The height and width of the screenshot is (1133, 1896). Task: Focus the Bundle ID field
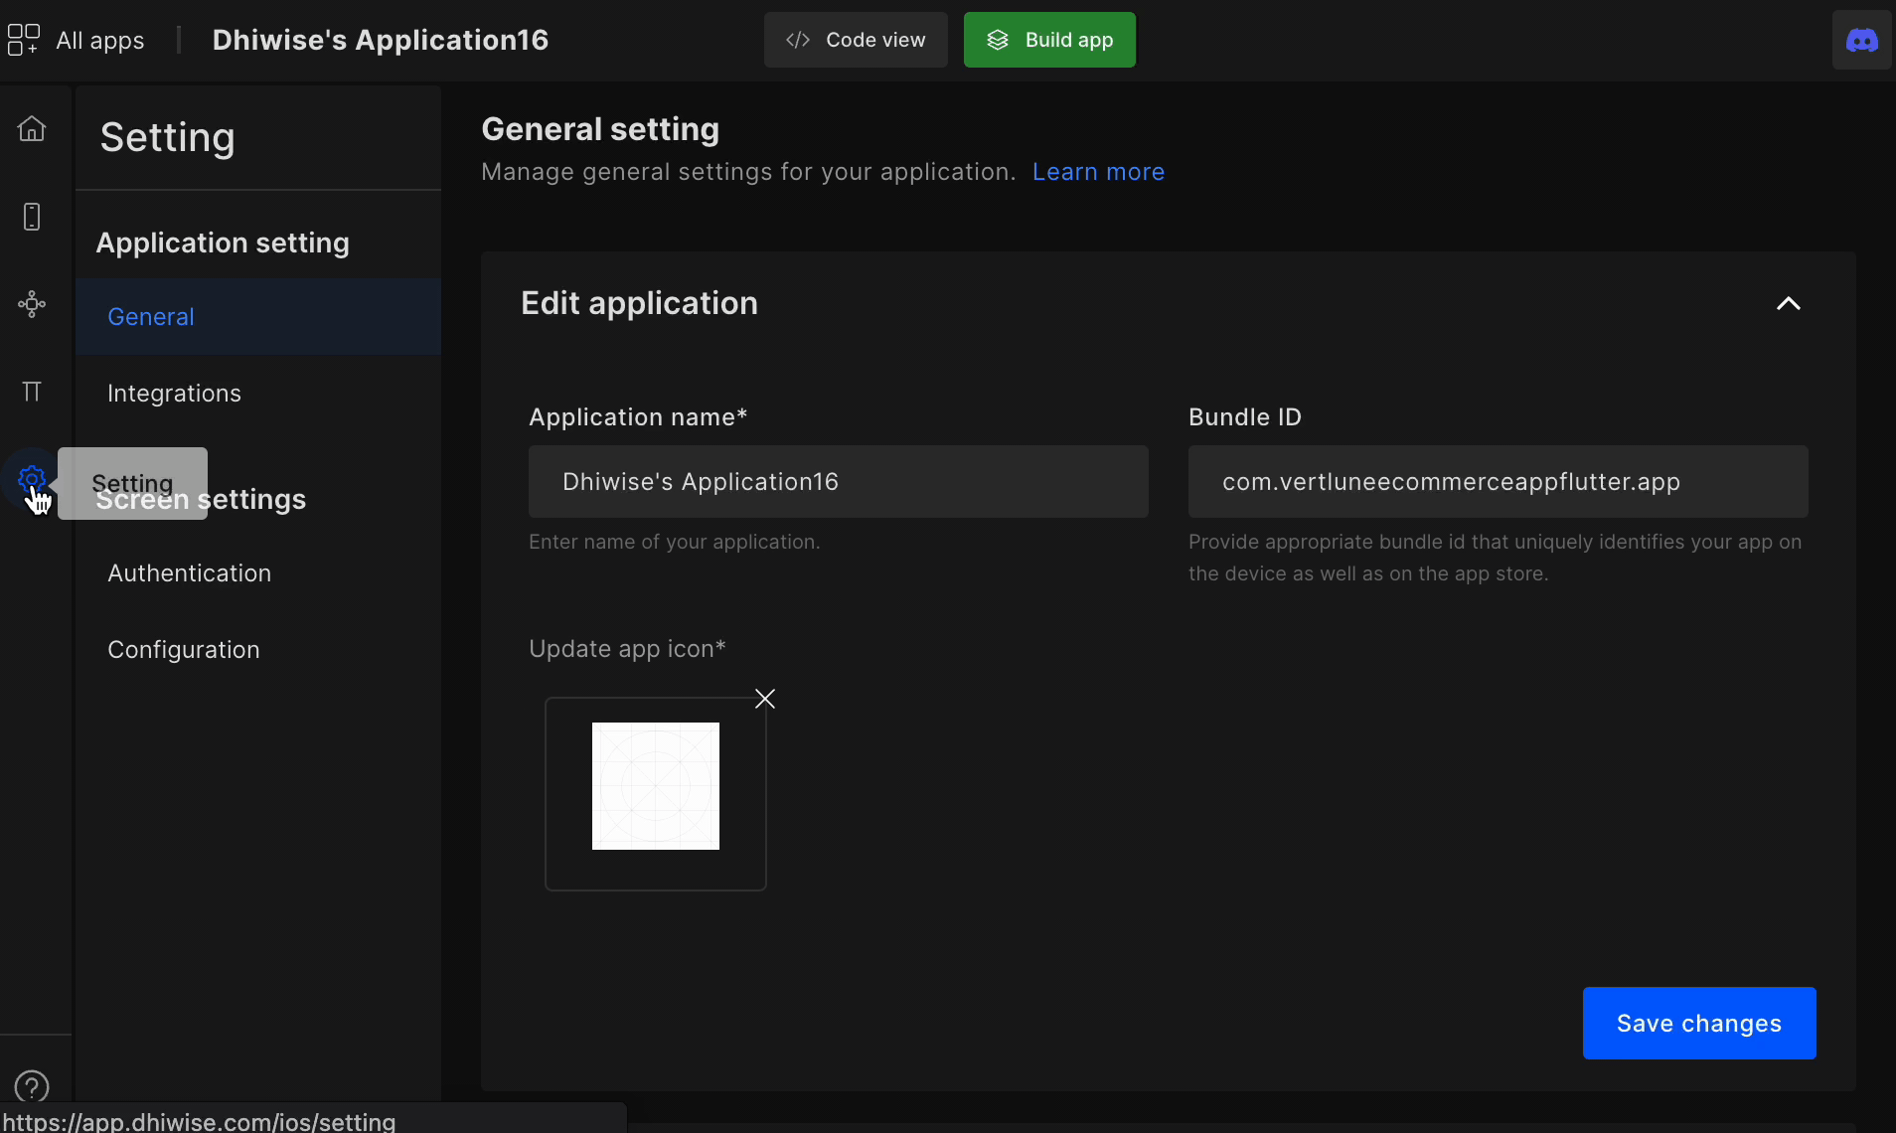(x=1499, y=481)
